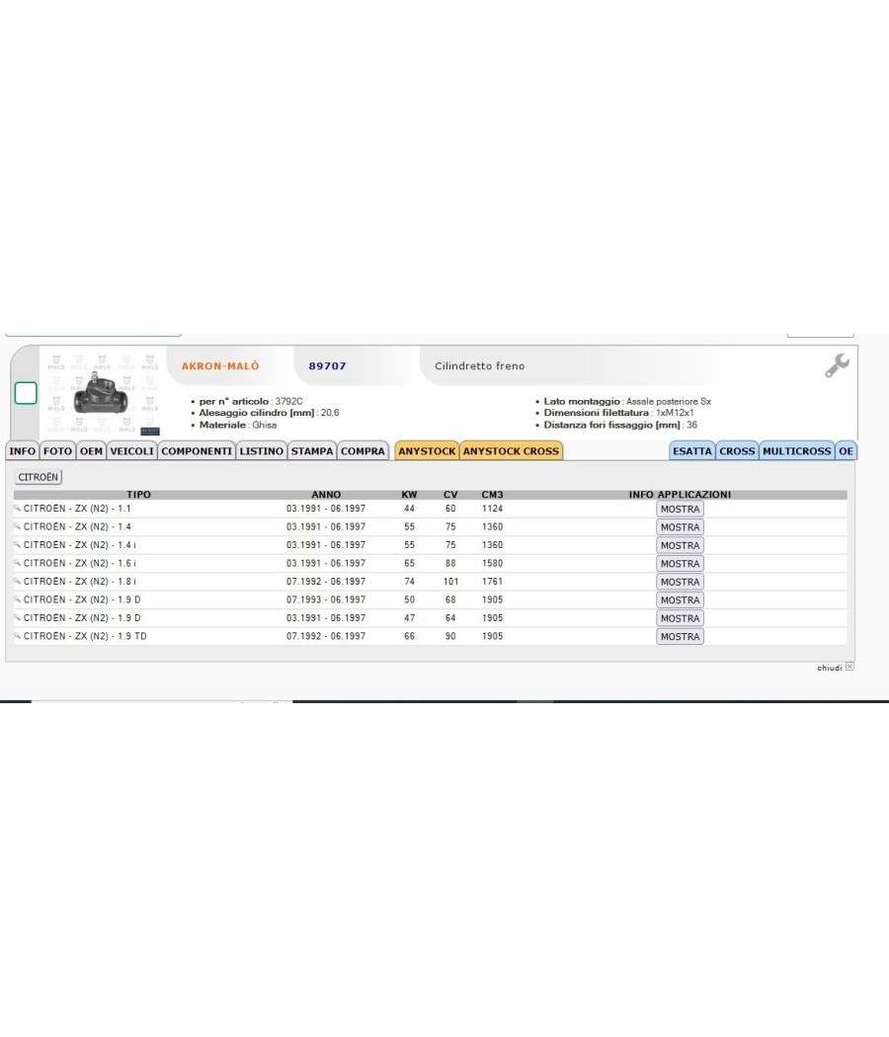Click 'Lato montaggio: Assale posteriore Sx' detail
This screenshot has width=889, height=1037.
[x=627, y=401]
